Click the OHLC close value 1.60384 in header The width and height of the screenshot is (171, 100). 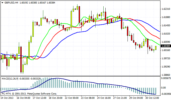point(51,3)
